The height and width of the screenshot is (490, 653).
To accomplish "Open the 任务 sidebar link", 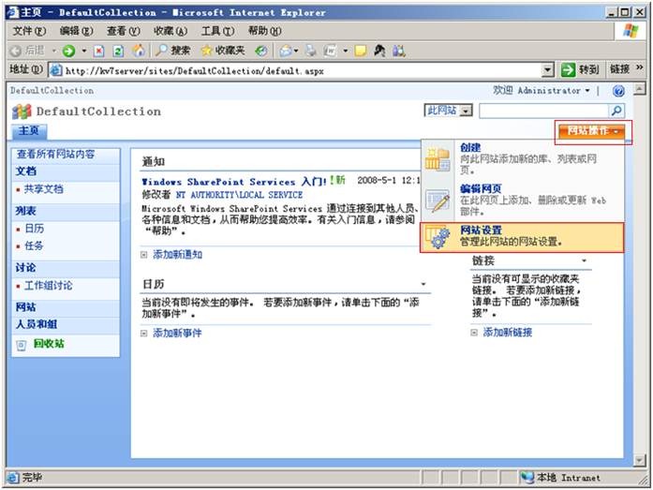I will [34, 246].
